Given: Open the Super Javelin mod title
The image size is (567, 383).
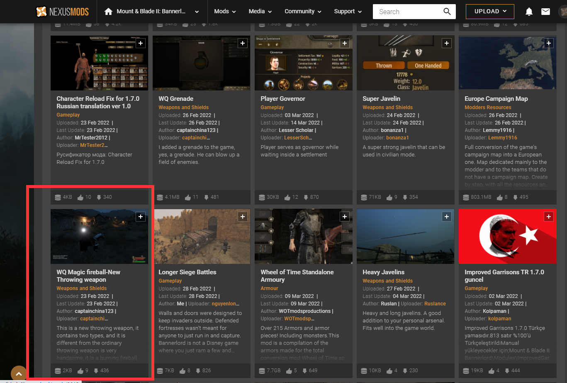Looking at the screenshot, I should point(382,99).
